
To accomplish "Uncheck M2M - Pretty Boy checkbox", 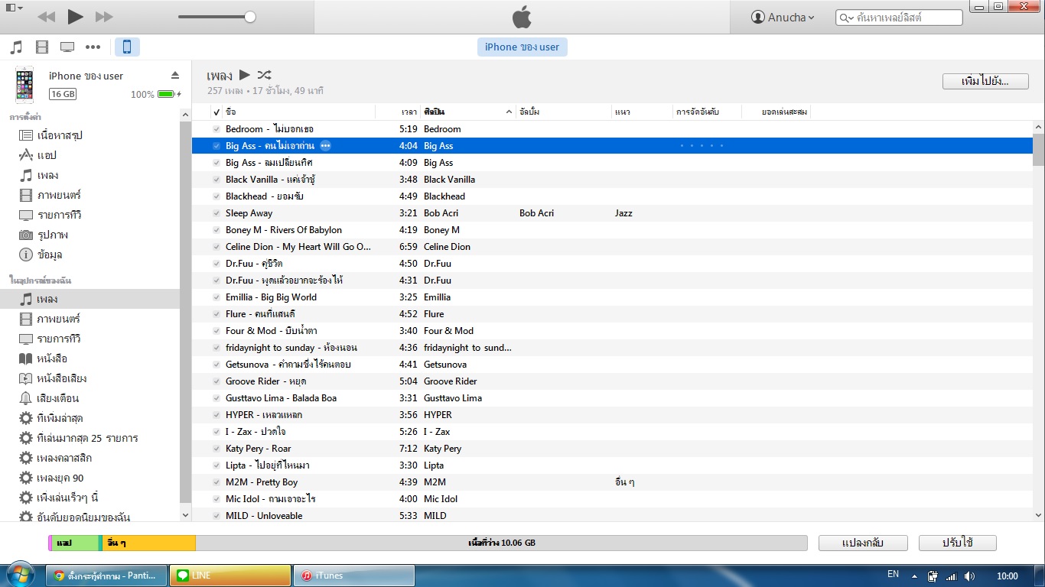I will (x=216, y=482).
